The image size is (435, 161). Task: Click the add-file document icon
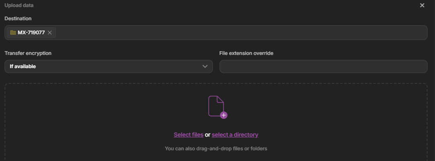click(217, 107)
